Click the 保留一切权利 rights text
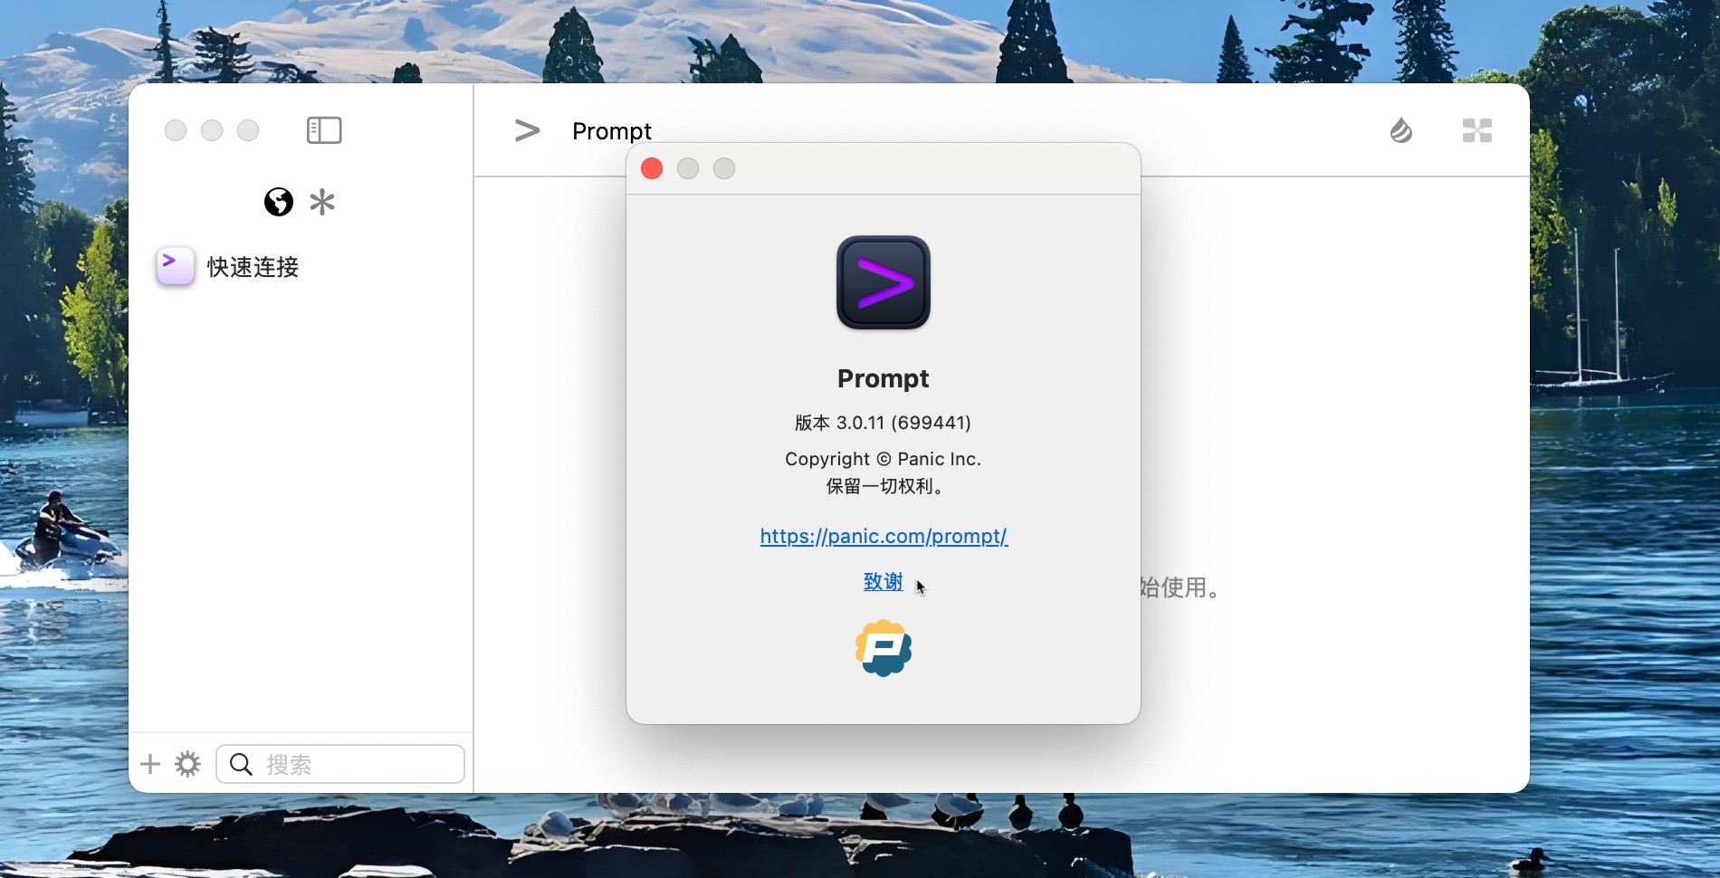This screenshot has width=1720, height=878. [885, 486]
